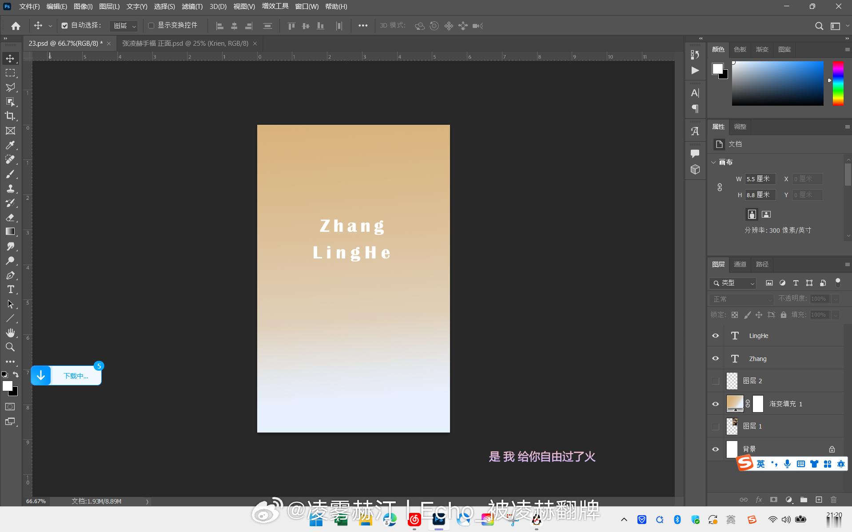Toggle the Auto-Select checkbox
The height and width of the screenshot is (532, 852).
tap(64, 26)
